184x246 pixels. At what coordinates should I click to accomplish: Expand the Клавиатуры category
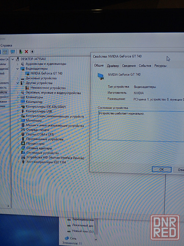point(18,97)
